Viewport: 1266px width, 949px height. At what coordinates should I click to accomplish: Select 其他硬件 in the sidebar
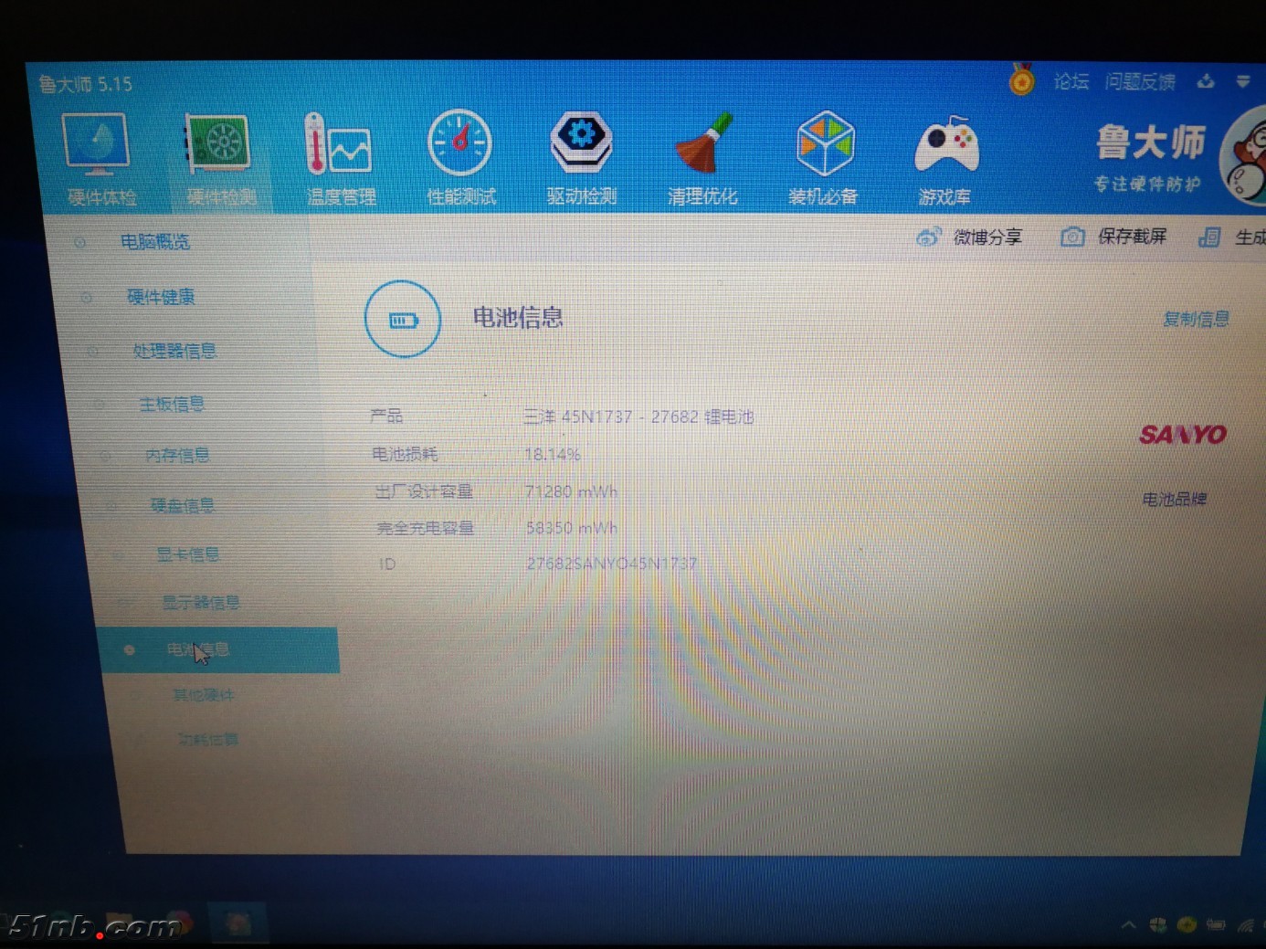click(x=204, y=696)
